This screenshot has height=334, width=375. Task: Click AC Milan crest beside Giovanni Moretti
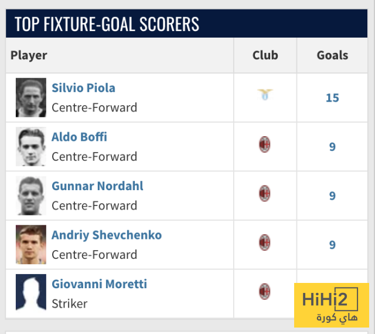point(265,291)
